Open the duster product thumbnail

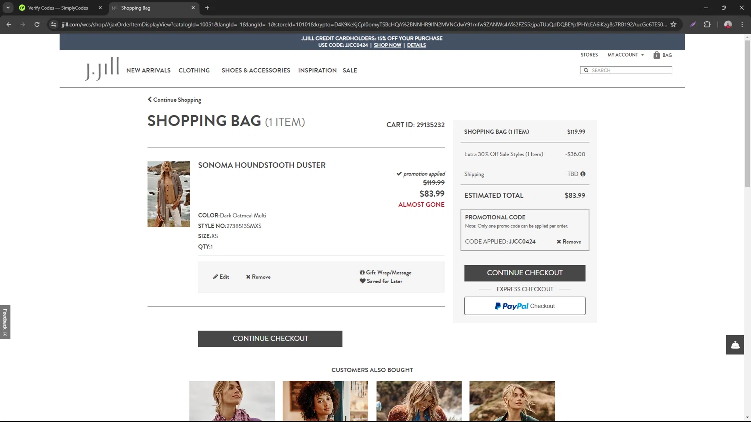169,194
